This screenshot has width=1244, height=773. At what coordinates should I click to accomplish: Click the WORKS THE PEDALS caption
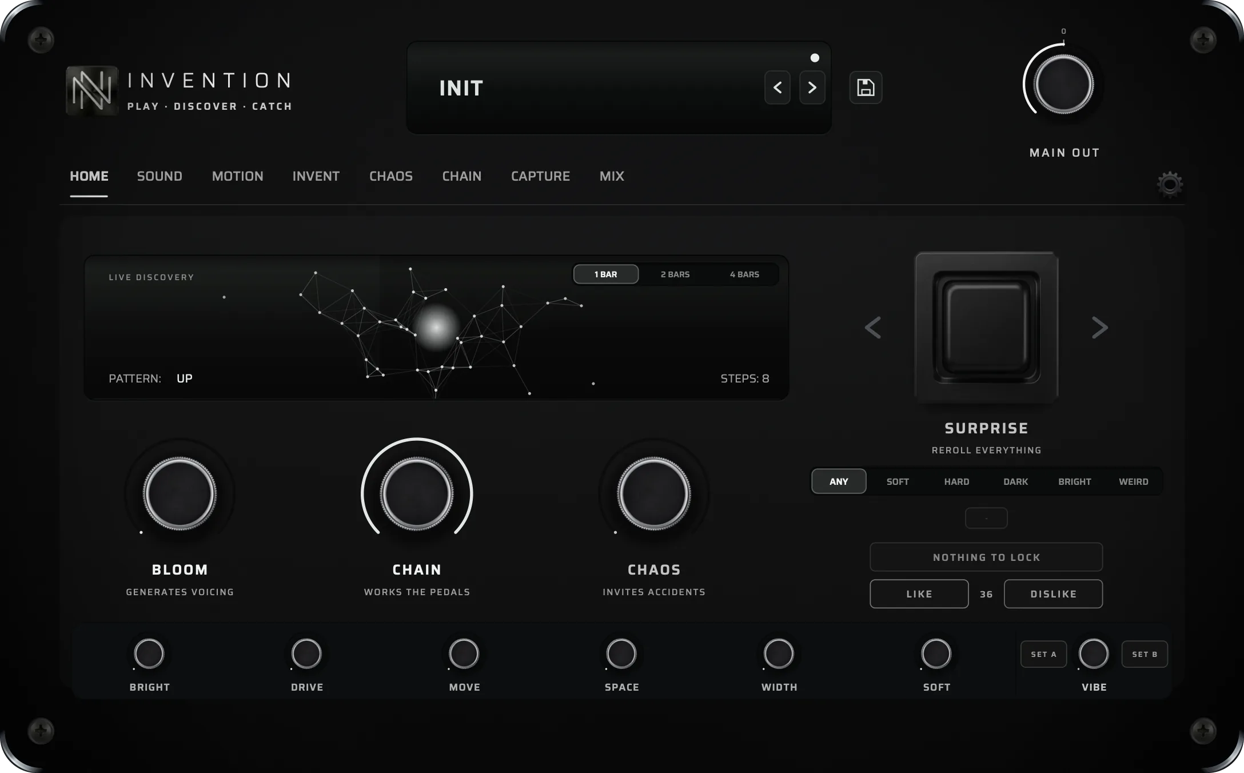coord(417,592)
